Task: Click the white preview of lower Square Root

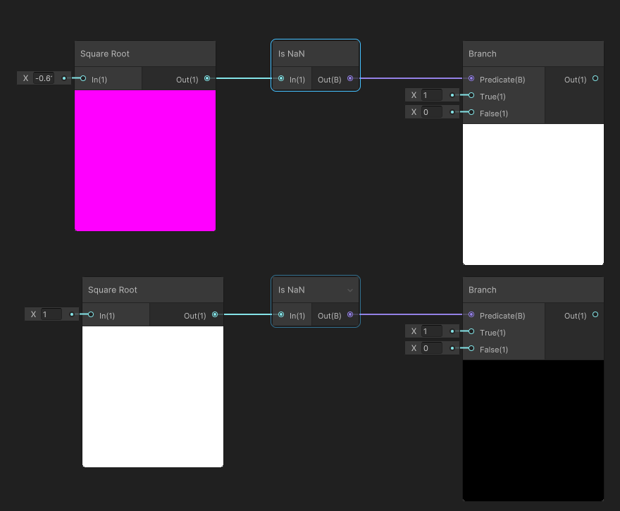Action: point(153,397)
